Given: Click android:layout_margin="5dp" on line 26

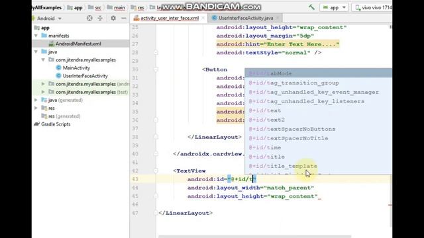Looking at the screenshot, I should 265,36.
